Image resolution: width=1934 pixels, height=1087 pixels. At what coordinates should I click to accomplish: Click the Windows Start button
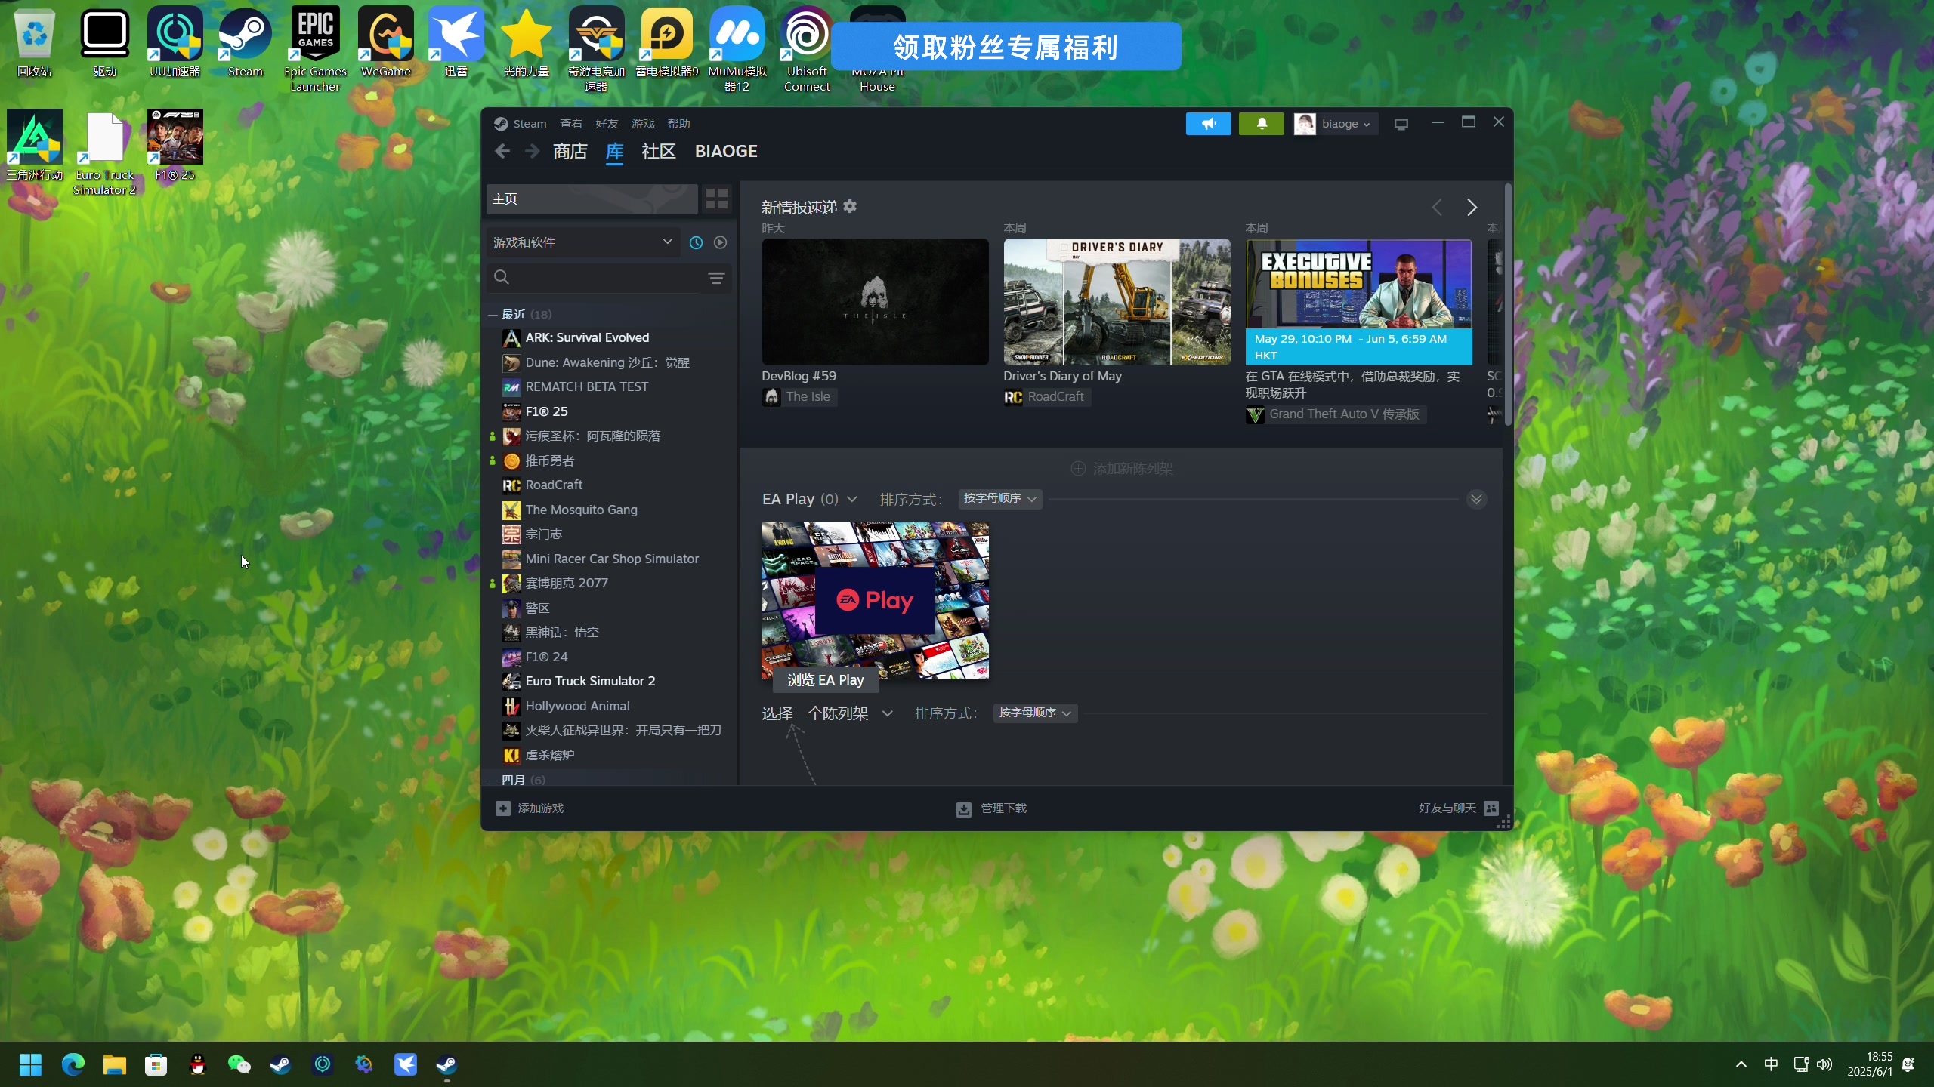pos(30,1064)
